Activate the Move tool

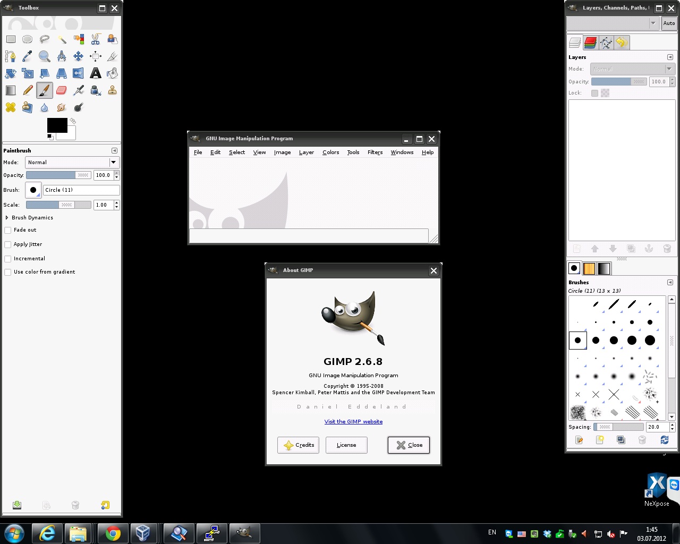(x=79, y=56)
